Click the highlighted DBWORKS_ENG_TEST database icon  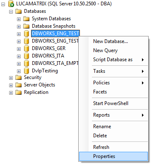[26, 33]
